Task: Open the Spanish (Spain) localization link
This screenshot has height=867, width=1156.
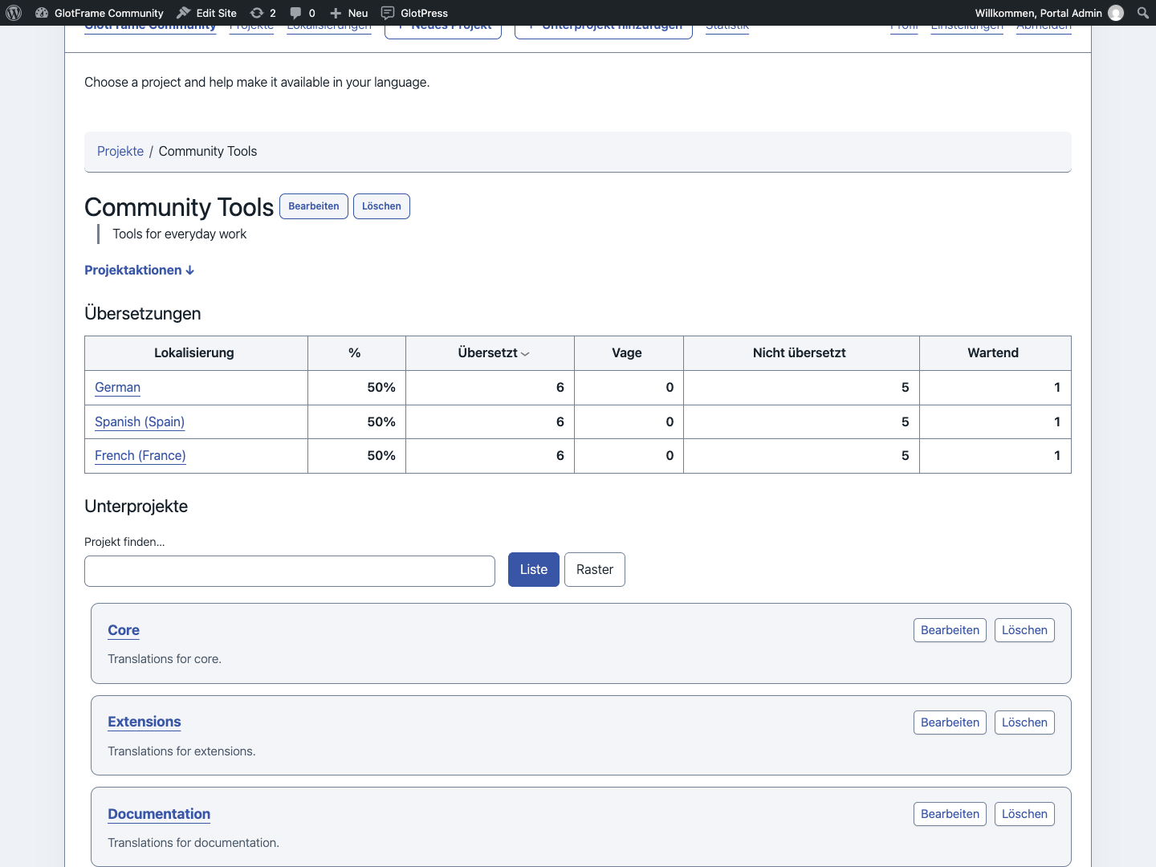Action: 140,422
